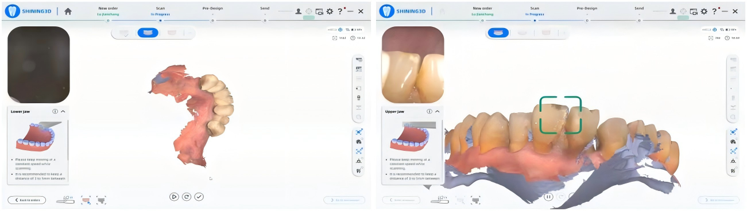Click the blue fit-view icon, right window

733,132
